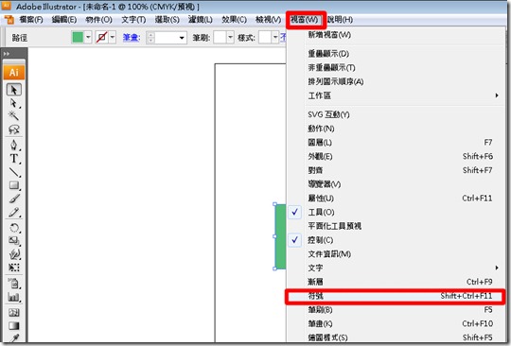Open the 效果(C) effect menu

(234, 20)
